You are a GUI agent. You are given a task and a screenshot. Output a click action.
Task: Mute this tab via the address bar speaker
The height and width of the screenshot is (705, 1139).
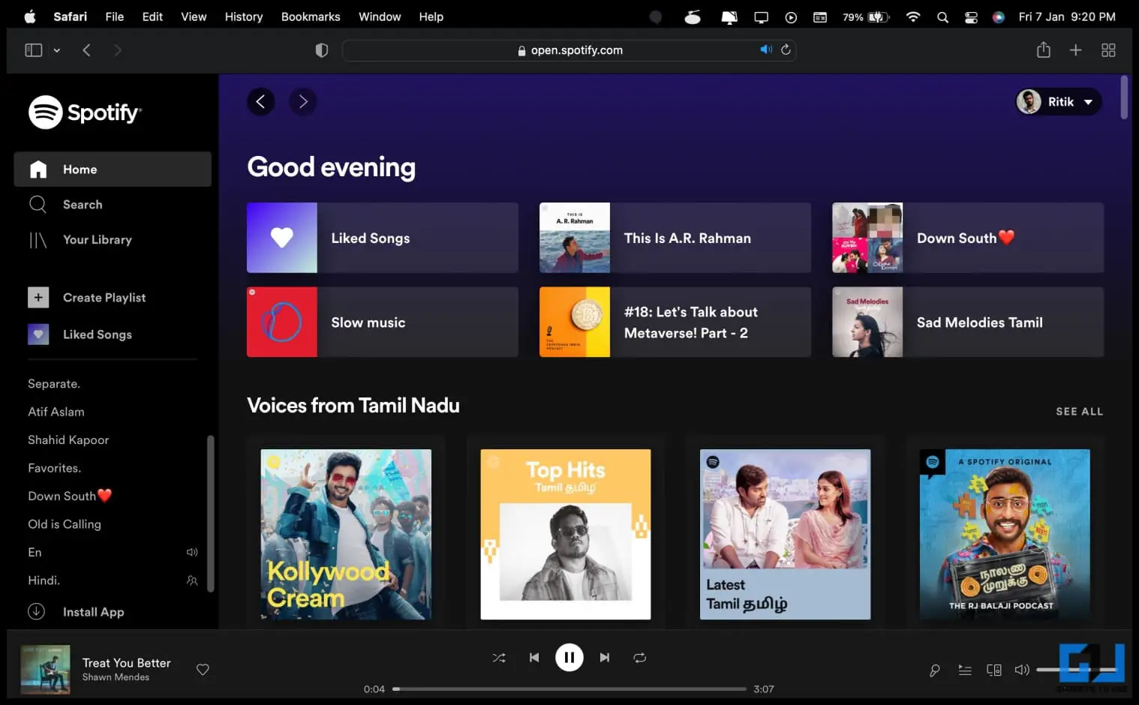(766, 49)
